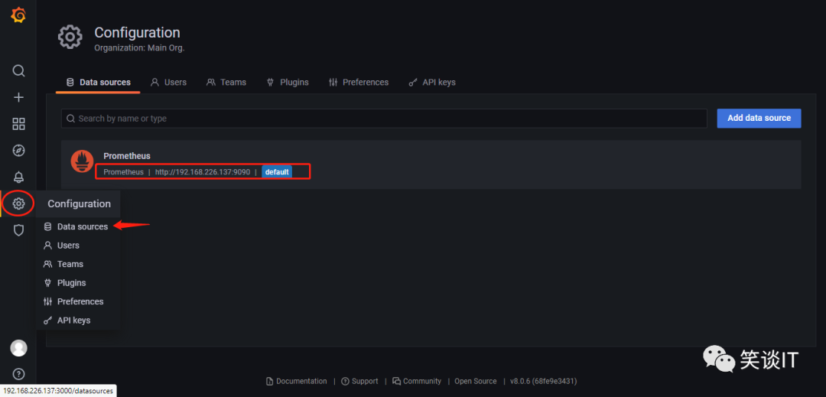Open the Server Admin shield icon
Screen dimensions: 826x397
(18, 230)
